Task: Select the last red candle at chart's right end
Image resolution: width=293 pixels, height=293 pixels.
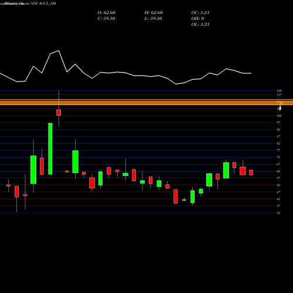Action: 251,172
